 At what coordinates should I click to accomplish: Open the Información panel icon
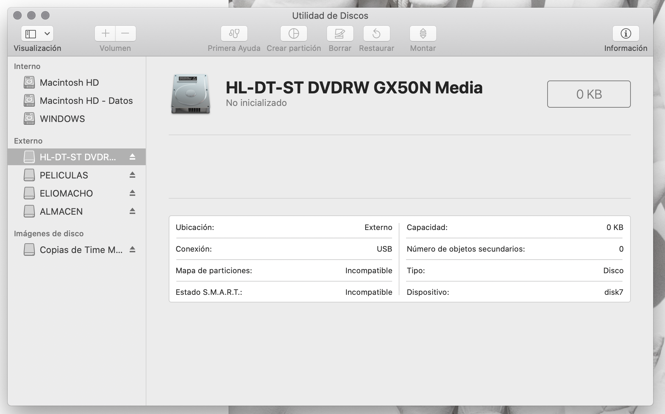[x=626, y=33]
